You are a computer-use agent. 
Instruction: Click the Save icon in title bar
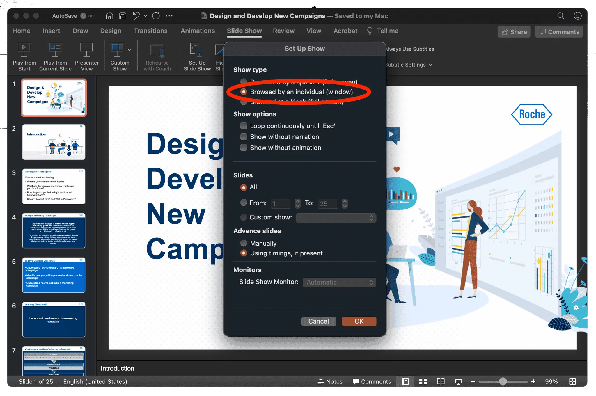point(123,16)
